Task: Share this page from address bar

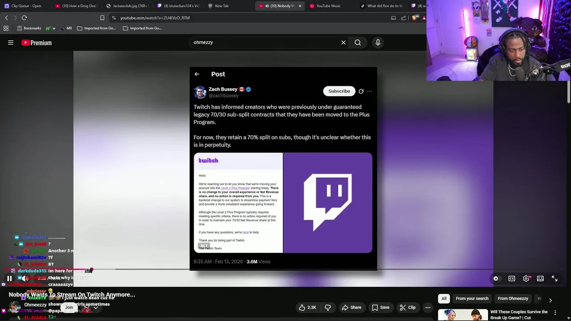Action: coord(404,18)
